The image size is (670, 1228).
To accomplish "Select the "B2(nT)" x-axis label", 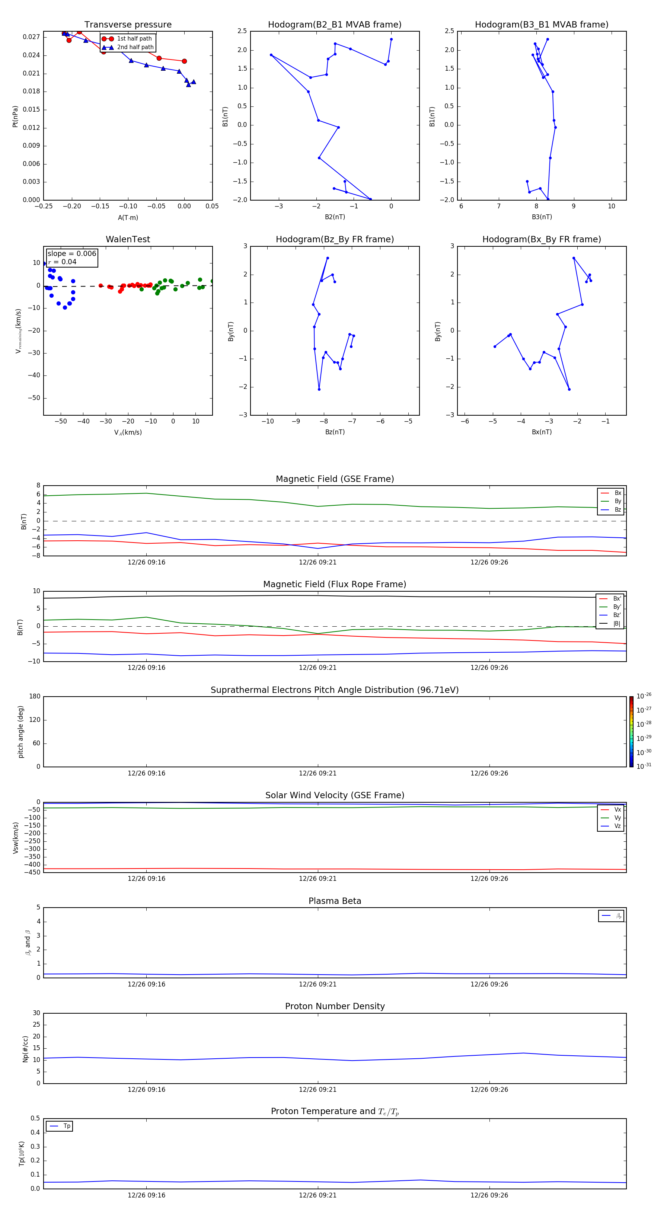I will [x=335, y=217].
